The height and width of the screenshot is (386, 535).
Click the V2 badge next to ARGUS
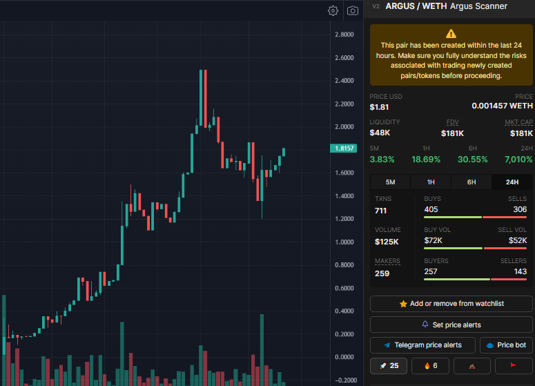click(376, 6)
